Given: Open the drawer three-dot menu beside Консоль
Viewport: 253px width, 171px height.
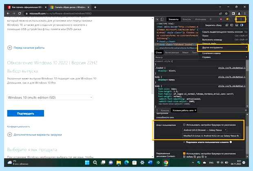Looking at the screenshot, I should [x=157, y=110].
